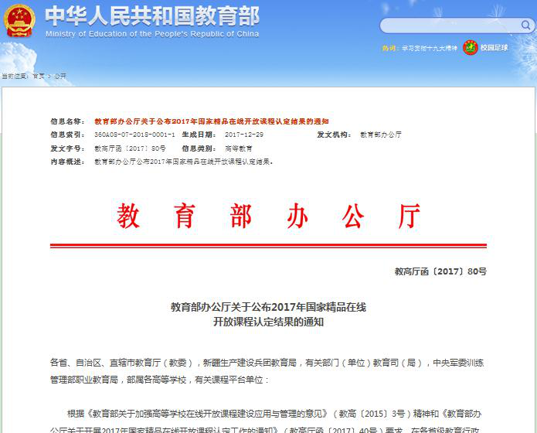The height and width of the screenshot is (433, 537).
Task: Click the content summary text after 内容概述
Action: click(x=184, y=162)
